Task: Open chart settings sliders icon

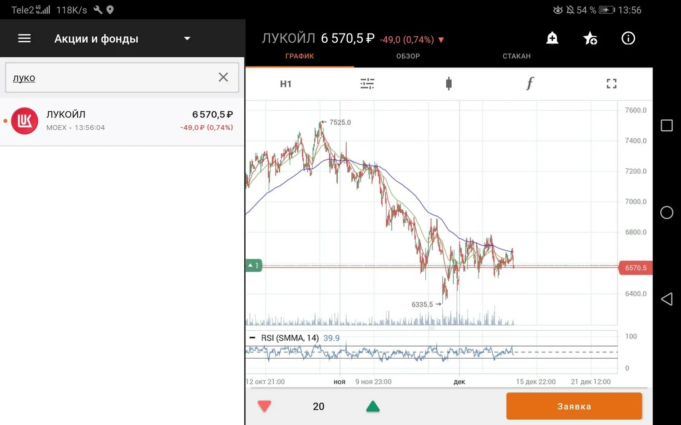Action: (x=367, y=83)
